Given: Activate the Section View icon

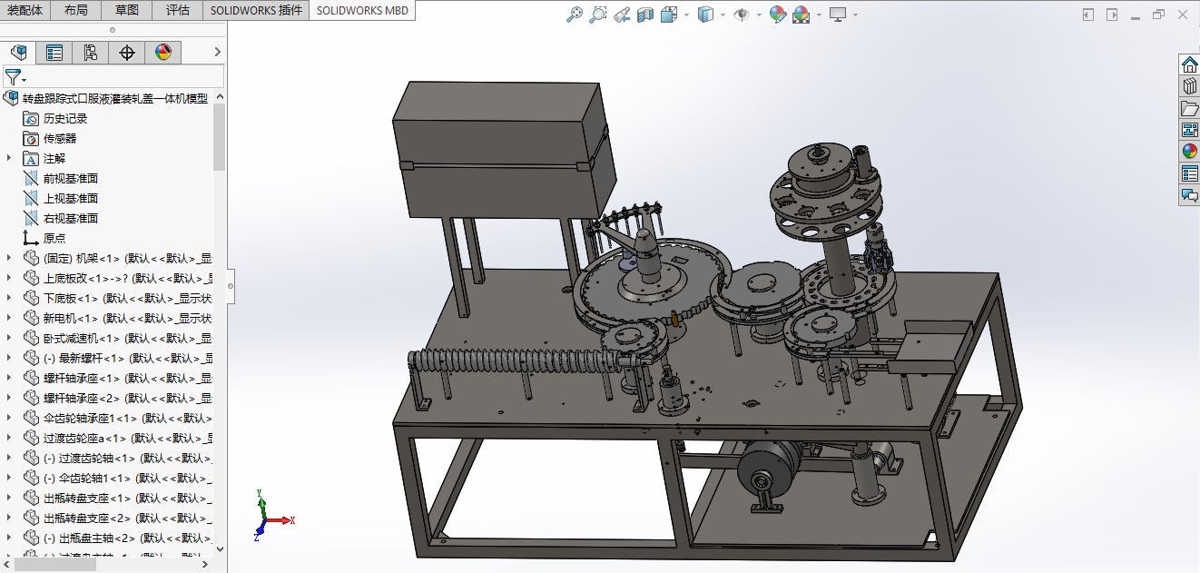Looking at the screenshot, I should [645, 15].
